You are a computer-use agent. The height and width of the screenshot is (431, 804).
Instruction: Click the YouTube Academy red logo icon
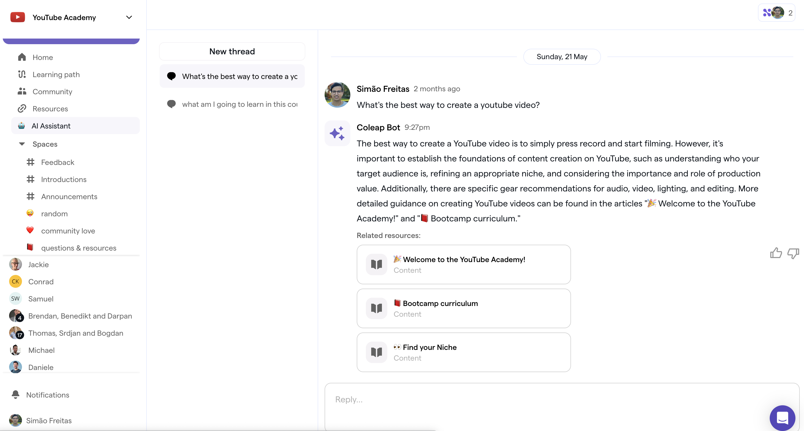click(17, 17)
